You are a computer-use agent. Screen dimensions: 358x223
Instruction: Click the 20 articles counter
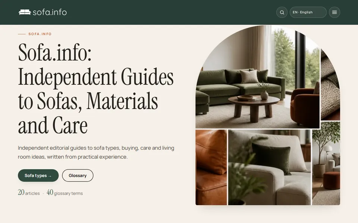29,193
